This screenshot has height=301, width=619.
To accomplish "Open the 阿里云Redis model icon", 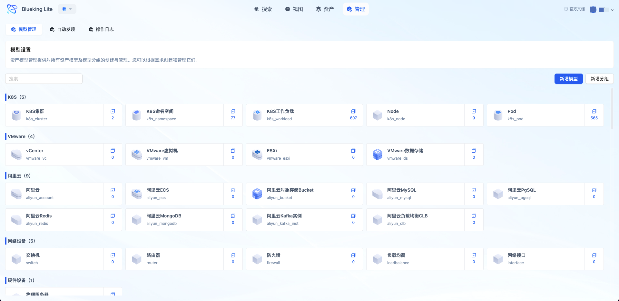I will coord(16,220).
